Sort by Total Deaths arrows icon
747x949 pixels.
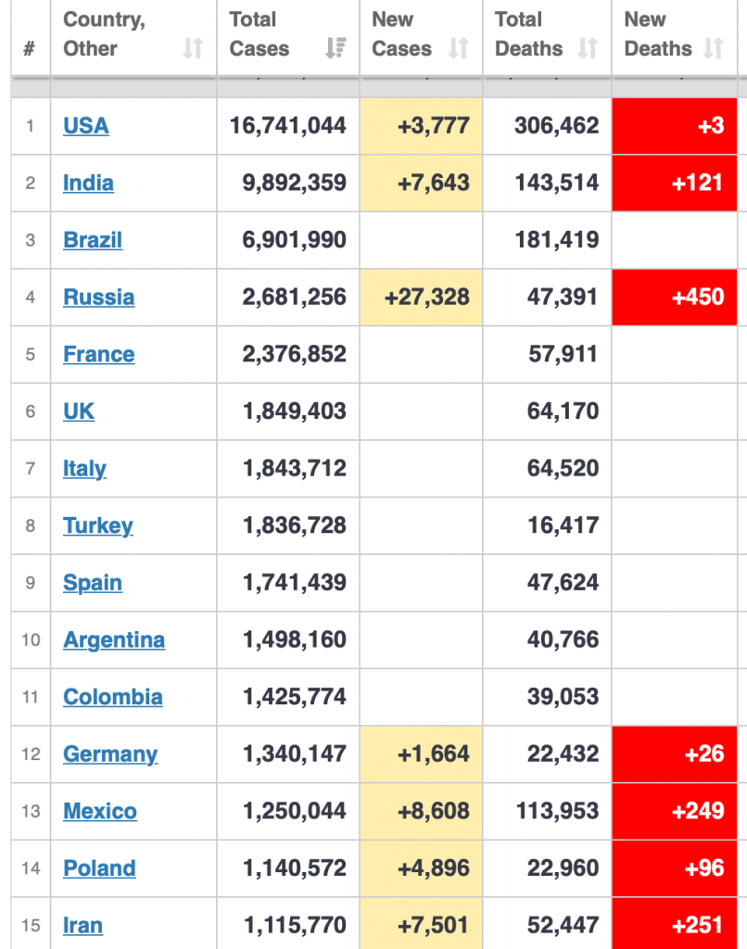point(588,48)
